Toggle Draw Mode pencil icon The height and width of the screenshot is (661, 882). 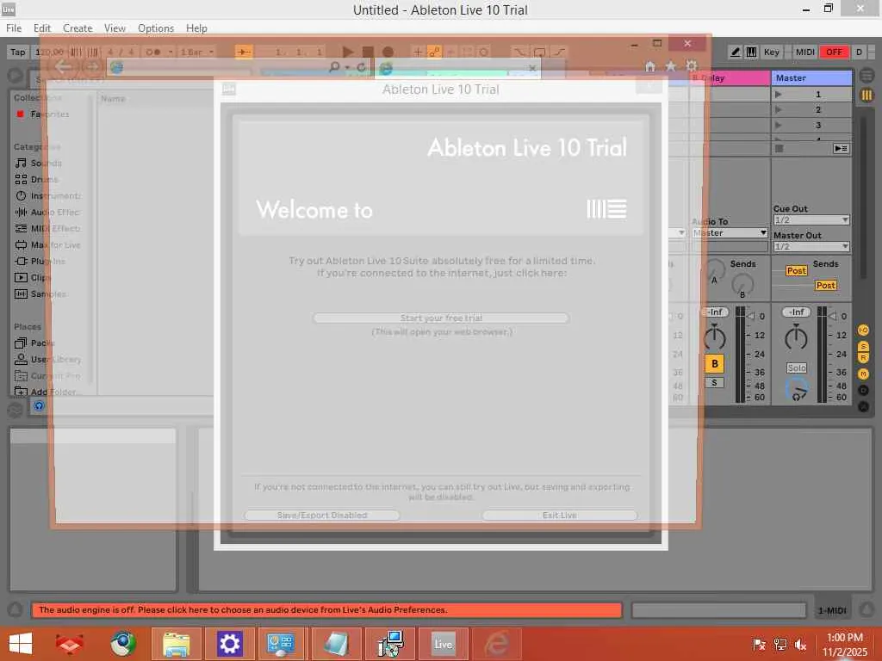coord(736,52)
